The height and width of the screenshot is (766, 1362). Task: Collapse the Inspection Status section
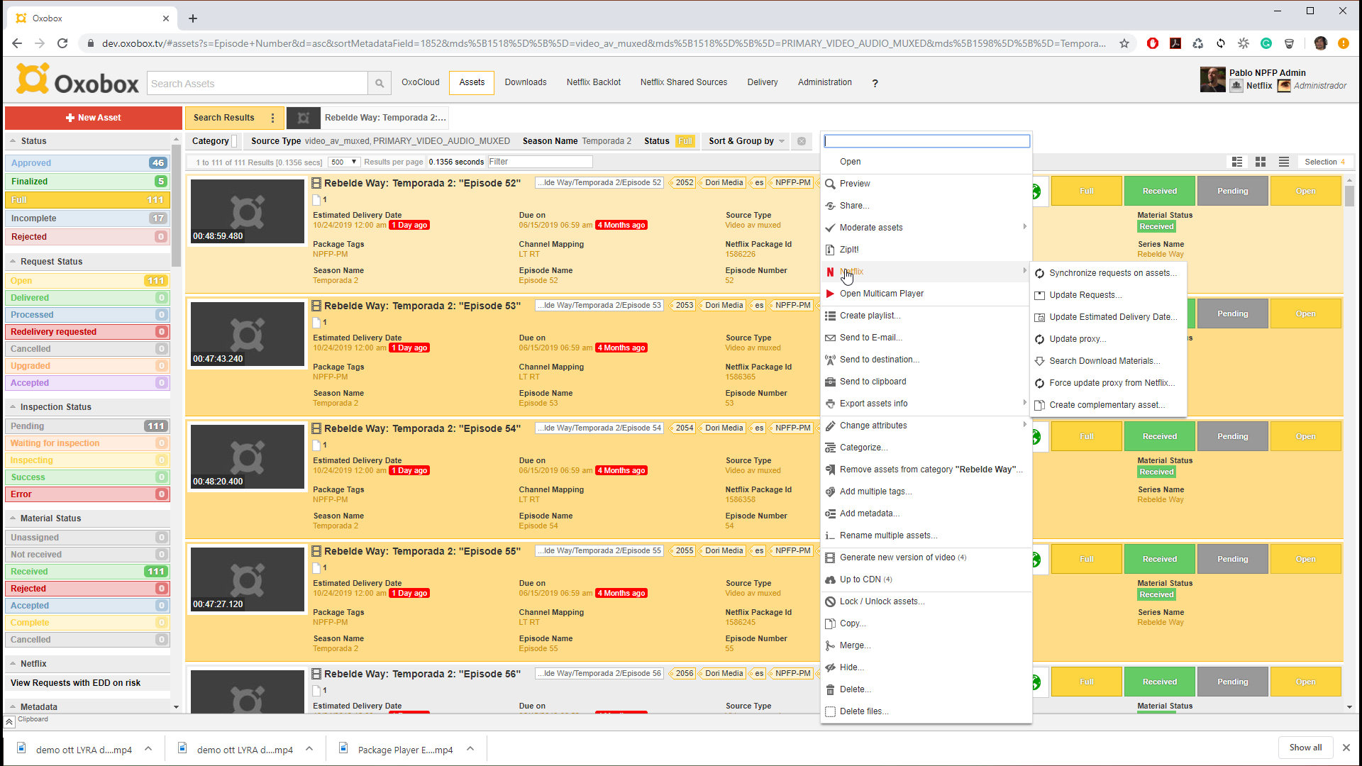pyautogui.click(x=13, y=407)
